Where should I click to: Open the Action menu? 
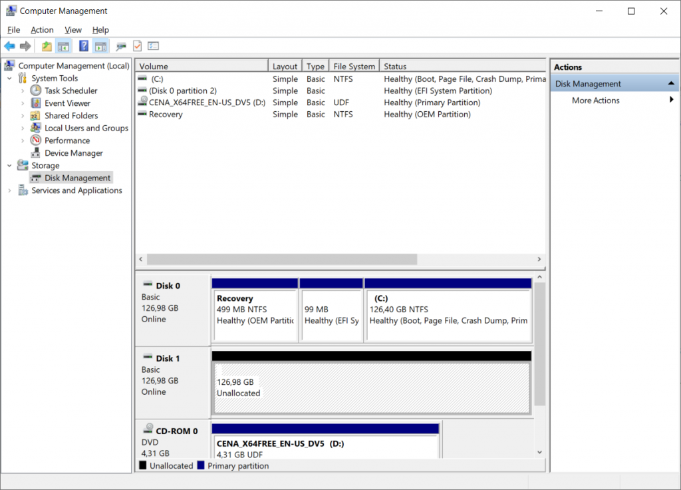tap(42, 29)
